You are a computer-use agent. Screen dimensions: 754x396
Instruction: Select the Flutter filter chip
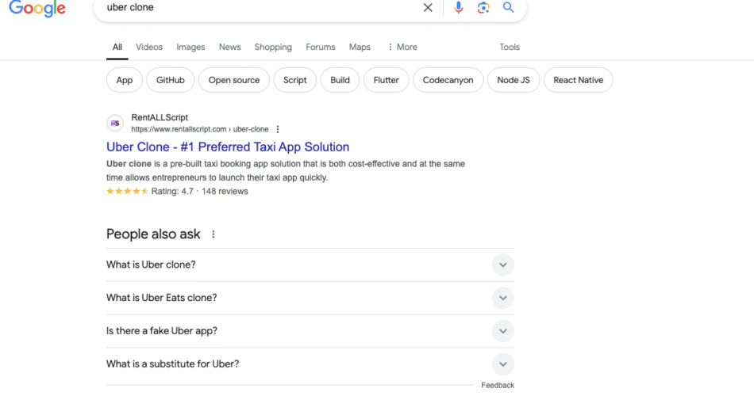[387, 80]
